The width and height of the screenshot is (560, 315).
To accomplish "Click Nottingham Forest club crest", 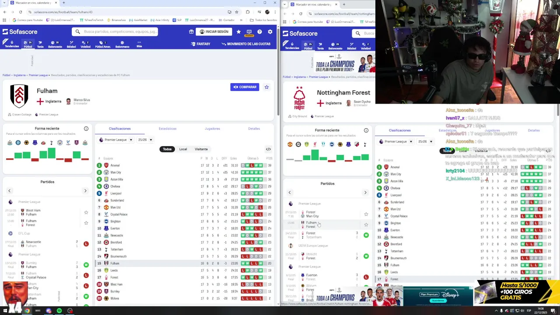I will tap(299, 98).
